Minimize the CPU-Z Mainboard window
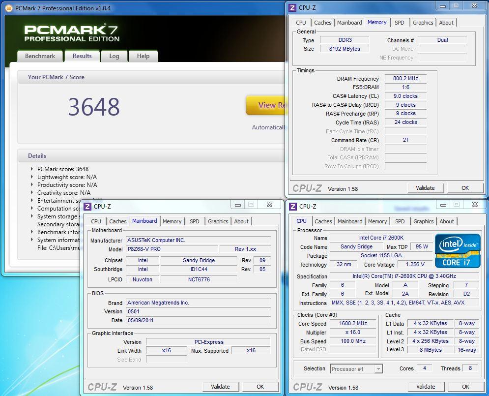 point(238,205)
